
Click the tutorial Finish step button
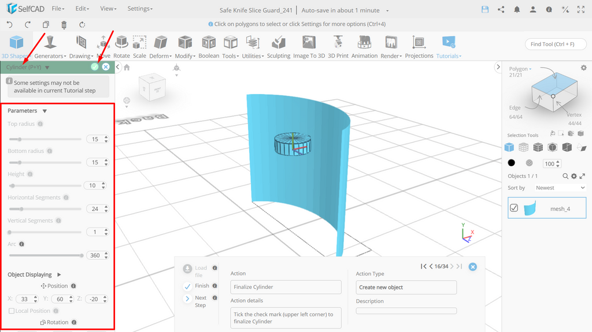pyautogui.click(x=197, y=286)
